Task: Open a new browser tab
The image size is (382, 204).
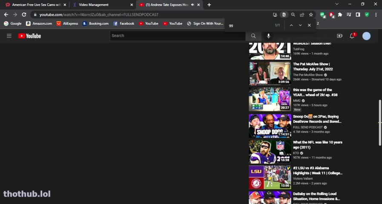Action: coord(209,5)
